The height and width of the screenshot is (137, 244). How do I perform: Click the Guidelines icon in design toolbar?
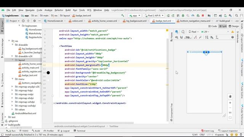(x=217, y=37)
